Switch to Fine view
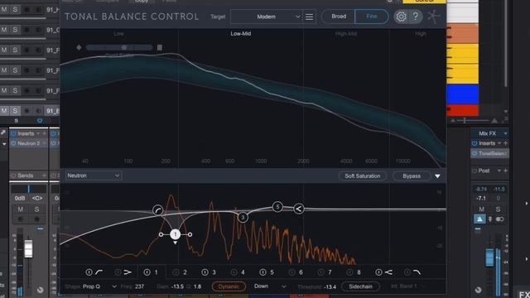The image size is (530, 298). pyautogui.click(x=372, y=17)
